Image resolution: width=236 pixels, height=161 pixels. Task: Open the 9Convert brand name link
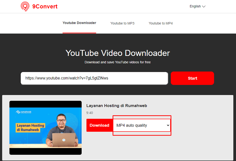tap(45, 6)
